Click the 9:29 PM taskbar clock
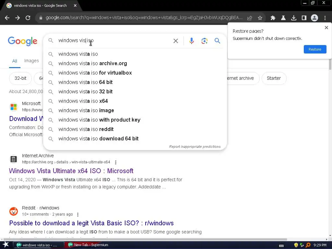Viewport: 332px width, 249px height. point(320,245)
